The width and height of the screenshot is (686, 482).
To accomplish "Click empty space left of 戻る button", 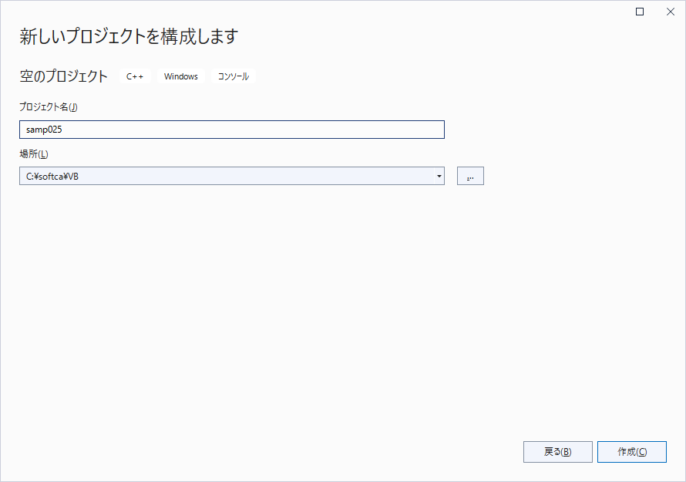I will (308, 452).
